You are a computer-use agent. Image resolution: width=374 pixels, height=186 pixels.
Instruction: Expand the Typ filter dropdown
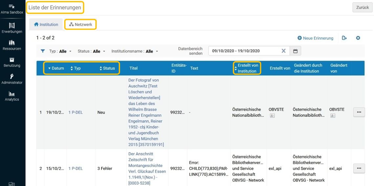point(60,51)
